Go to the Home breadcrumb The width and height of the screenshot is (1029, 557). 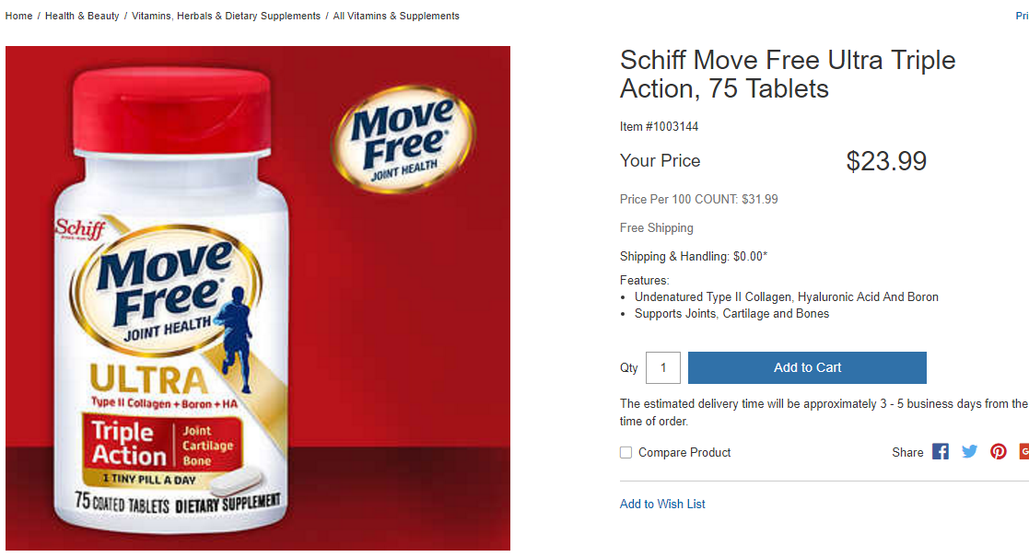pos(18,16)
